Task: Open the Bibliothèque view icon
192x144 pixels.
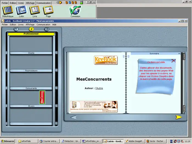Action: (8, 10)
